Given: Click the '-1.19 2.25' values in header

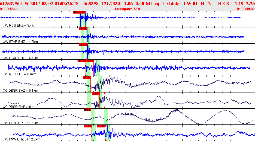Looking at the screenshot, I should [x=244, y=4].
